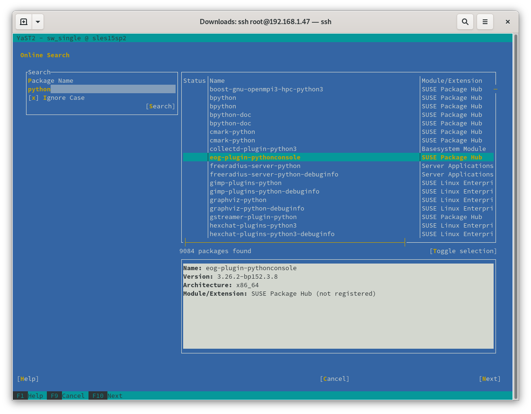This screenshot has height=414, width=531.
Task: Click the Name column header
Action: point(217,81)
